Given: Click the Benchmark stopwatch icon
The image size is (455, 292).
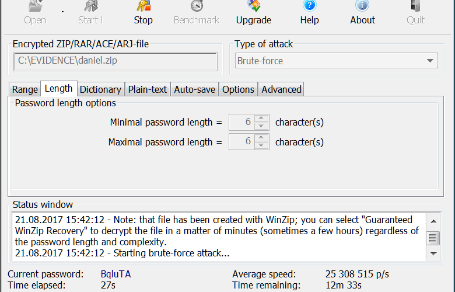Looking at the screenshot, I should click(197, 6).
